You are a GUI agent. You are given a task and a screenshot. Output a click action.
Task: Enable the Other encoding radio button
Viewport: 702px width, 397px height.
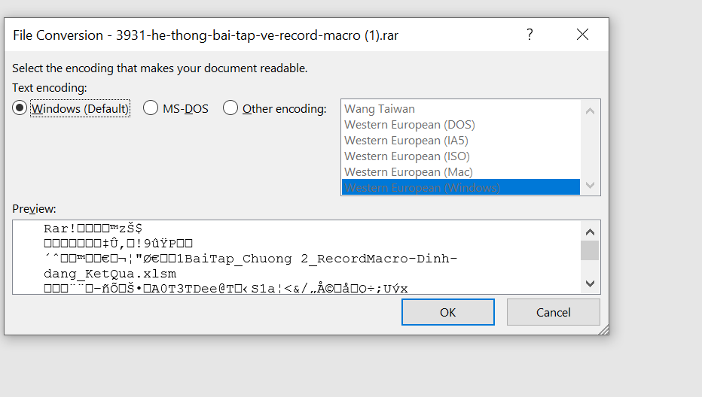(230, 108)
